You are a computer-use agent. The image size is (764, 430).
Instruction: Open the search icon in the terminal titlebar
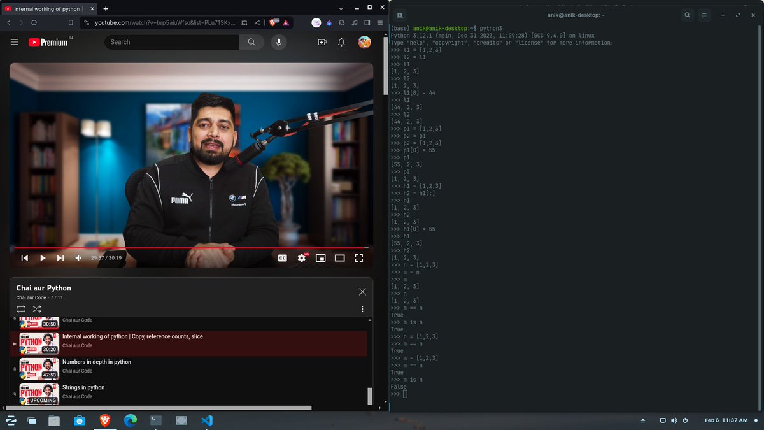(686, 14)
